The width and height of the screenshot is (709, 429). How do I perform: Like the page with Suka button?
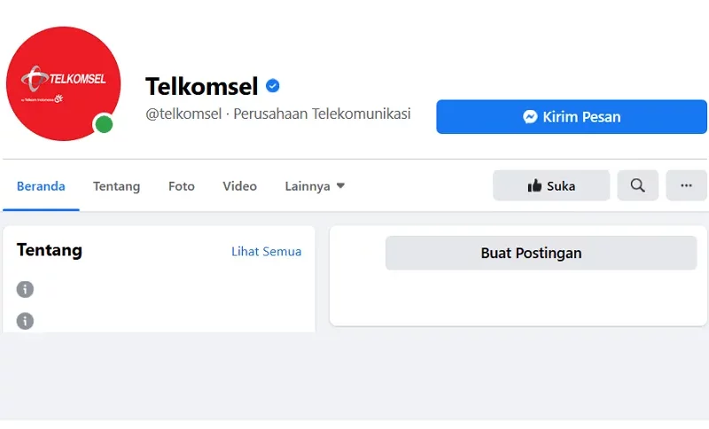pyautogui.click(x=551, y=185)
